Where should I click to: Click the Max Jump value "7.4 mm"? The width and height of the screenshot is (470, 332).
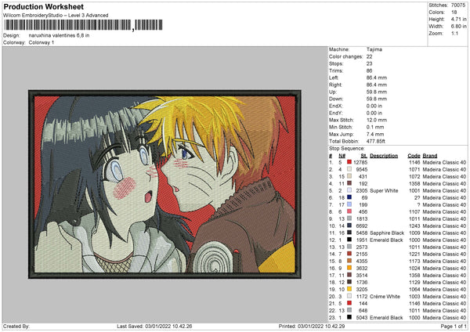(x=375, y=134)
